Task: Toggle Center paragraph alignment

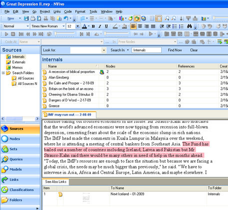Action: point(140,26)
